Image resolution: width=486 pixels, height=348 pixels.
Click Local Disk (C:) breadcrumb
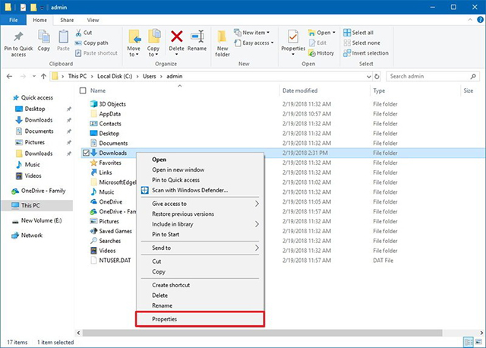coord(115,76)
